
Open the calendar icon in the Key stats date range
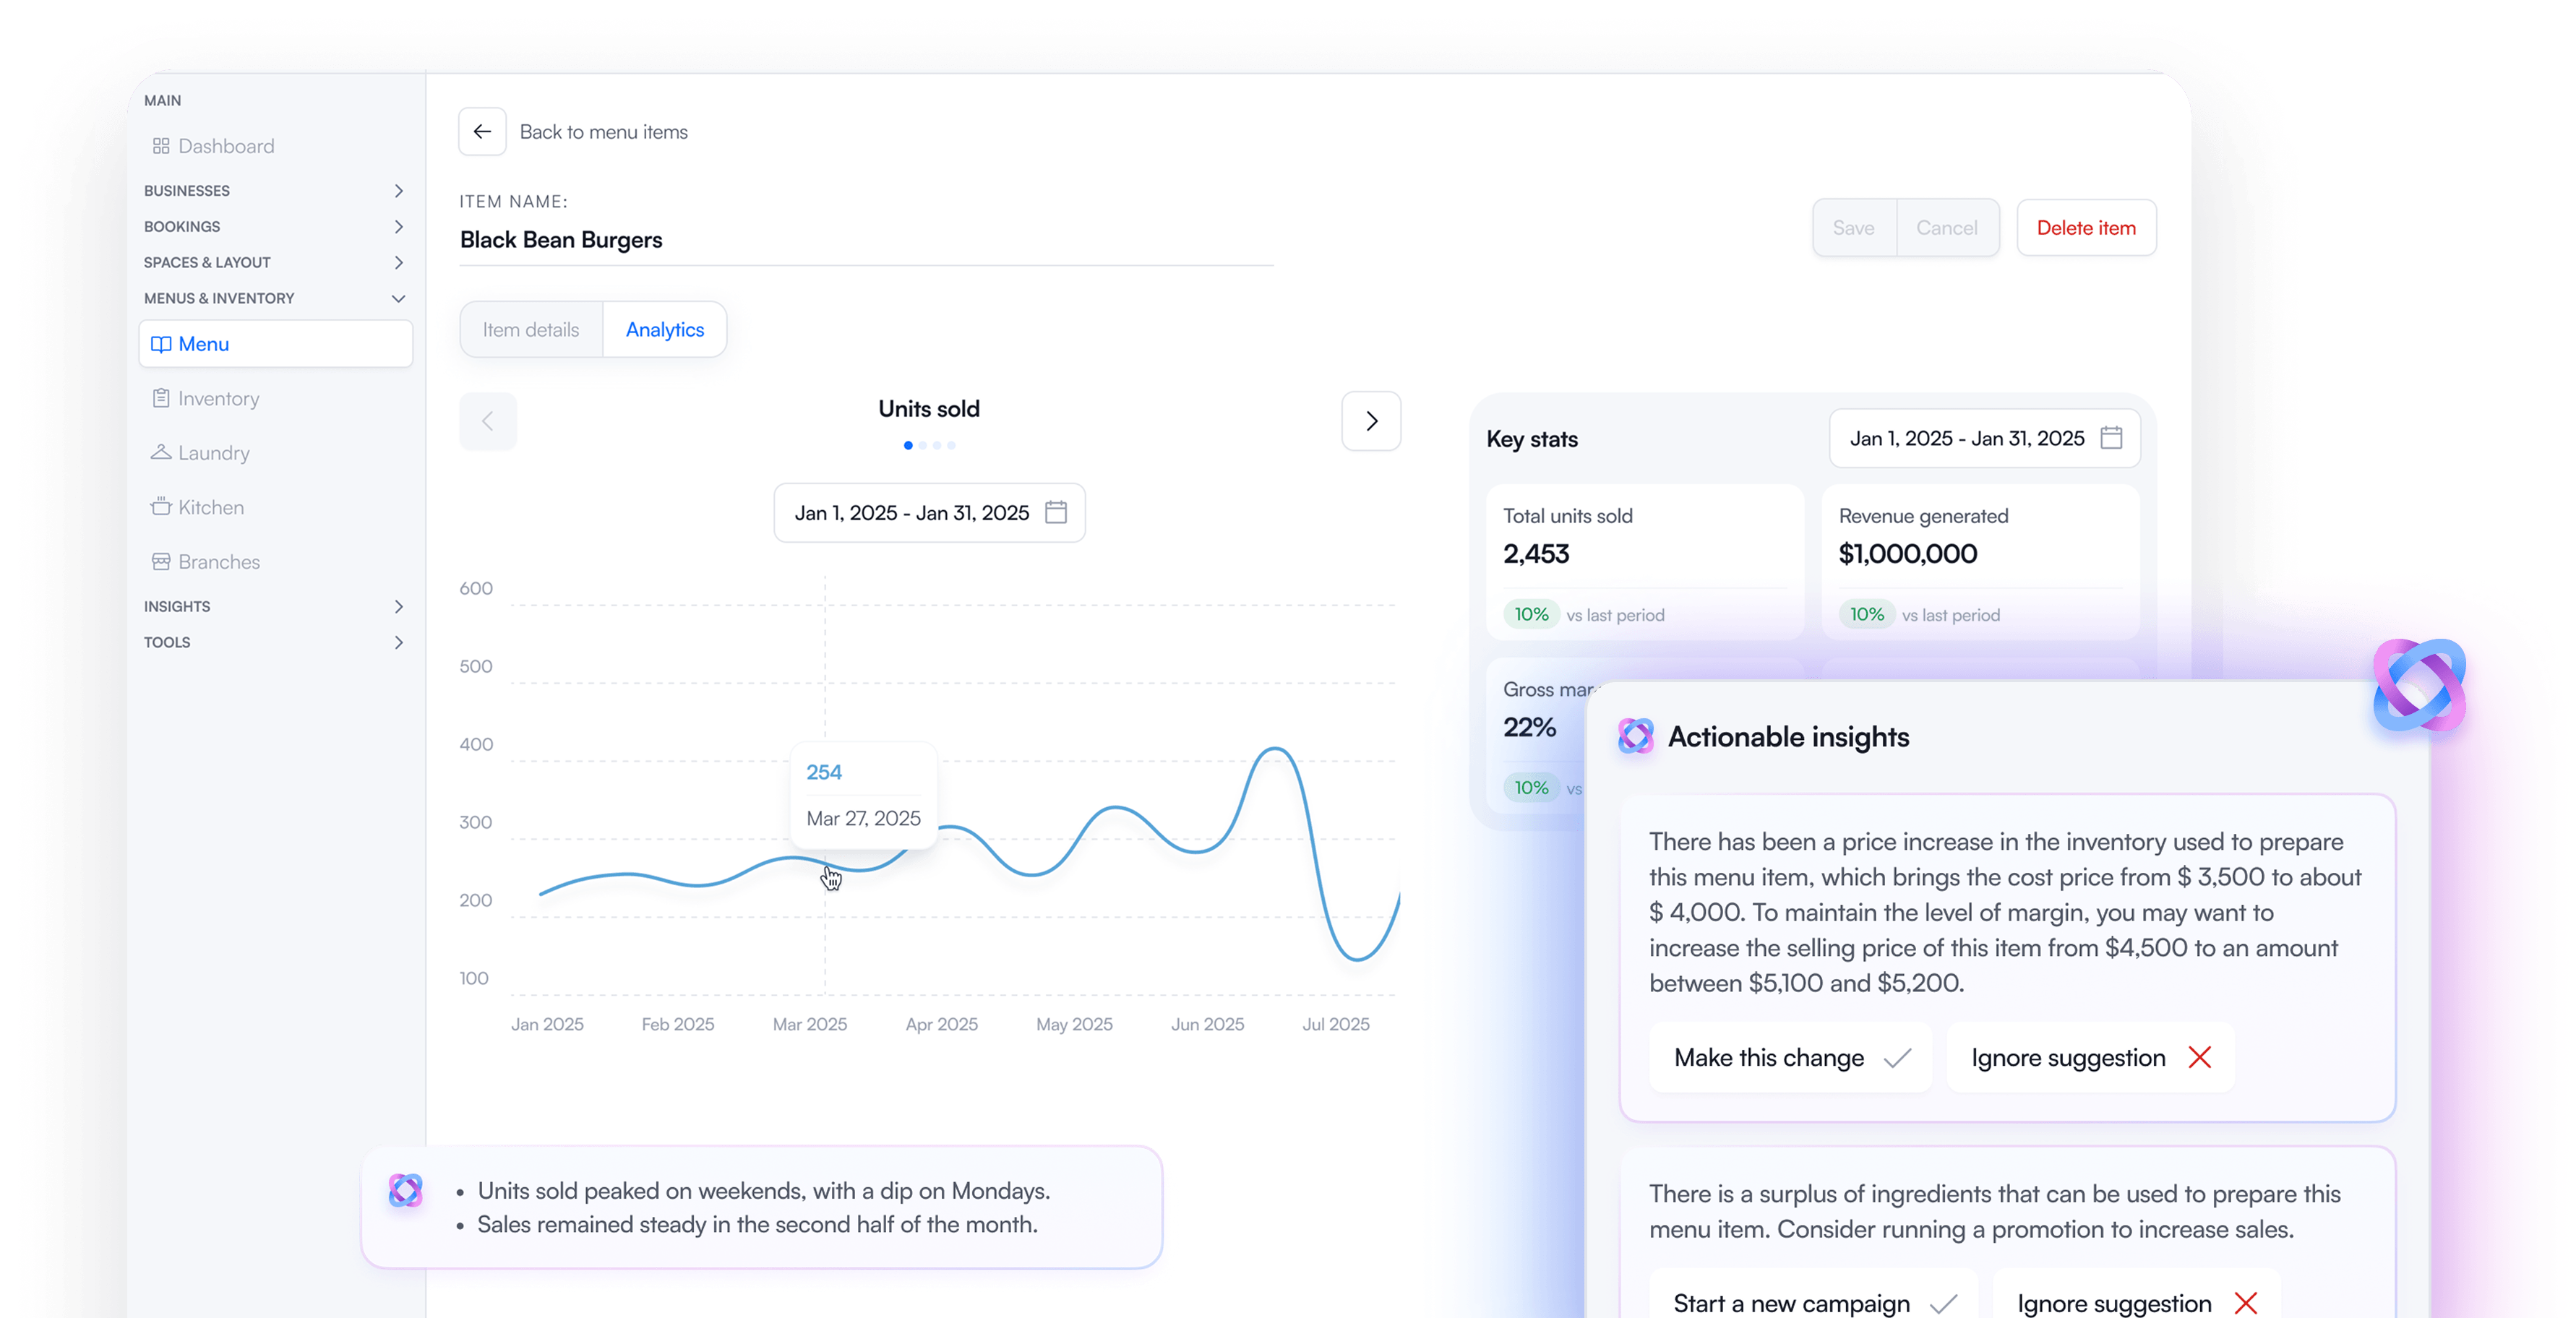(x=2111, y=438)
